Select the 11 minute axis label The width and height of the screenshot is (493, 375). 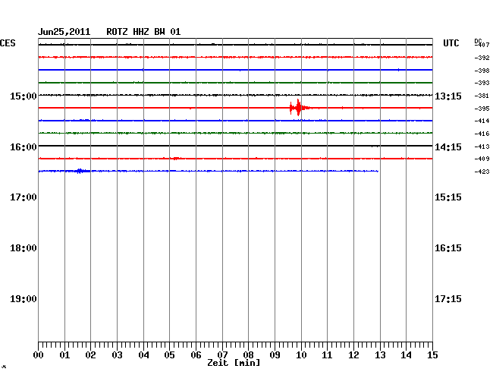[x=327, y=355]
